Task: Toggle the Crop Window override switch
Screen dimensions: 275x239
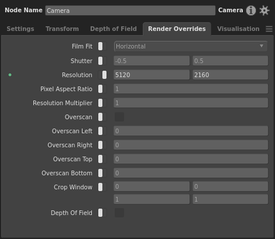Action: pos(102,187)
